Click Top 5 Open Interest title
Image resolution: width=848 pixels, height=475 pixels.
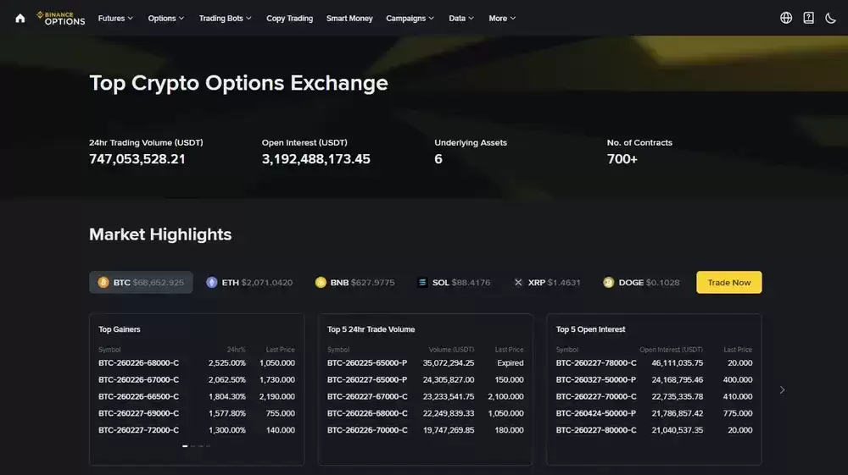click(x=590, y=329)
